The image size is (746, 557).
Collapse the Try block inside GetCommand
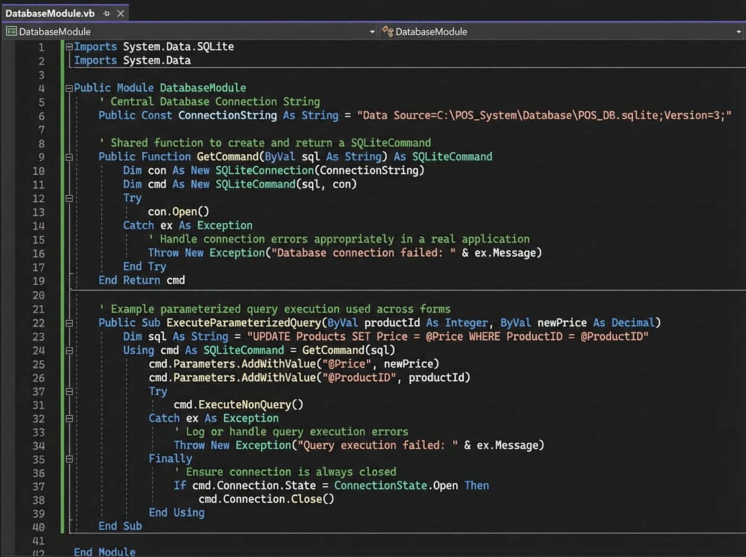[x=68, y=198]
